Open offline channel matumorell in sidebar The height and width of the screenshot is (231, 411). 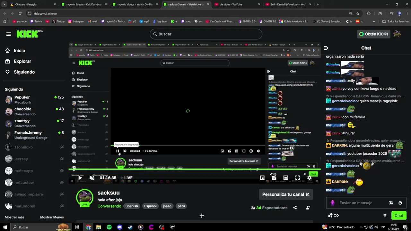tap(34, 206)
